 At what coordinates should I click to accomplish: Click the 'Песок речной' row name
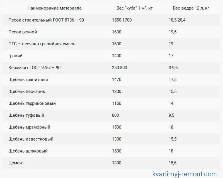(x=23, y=32)
